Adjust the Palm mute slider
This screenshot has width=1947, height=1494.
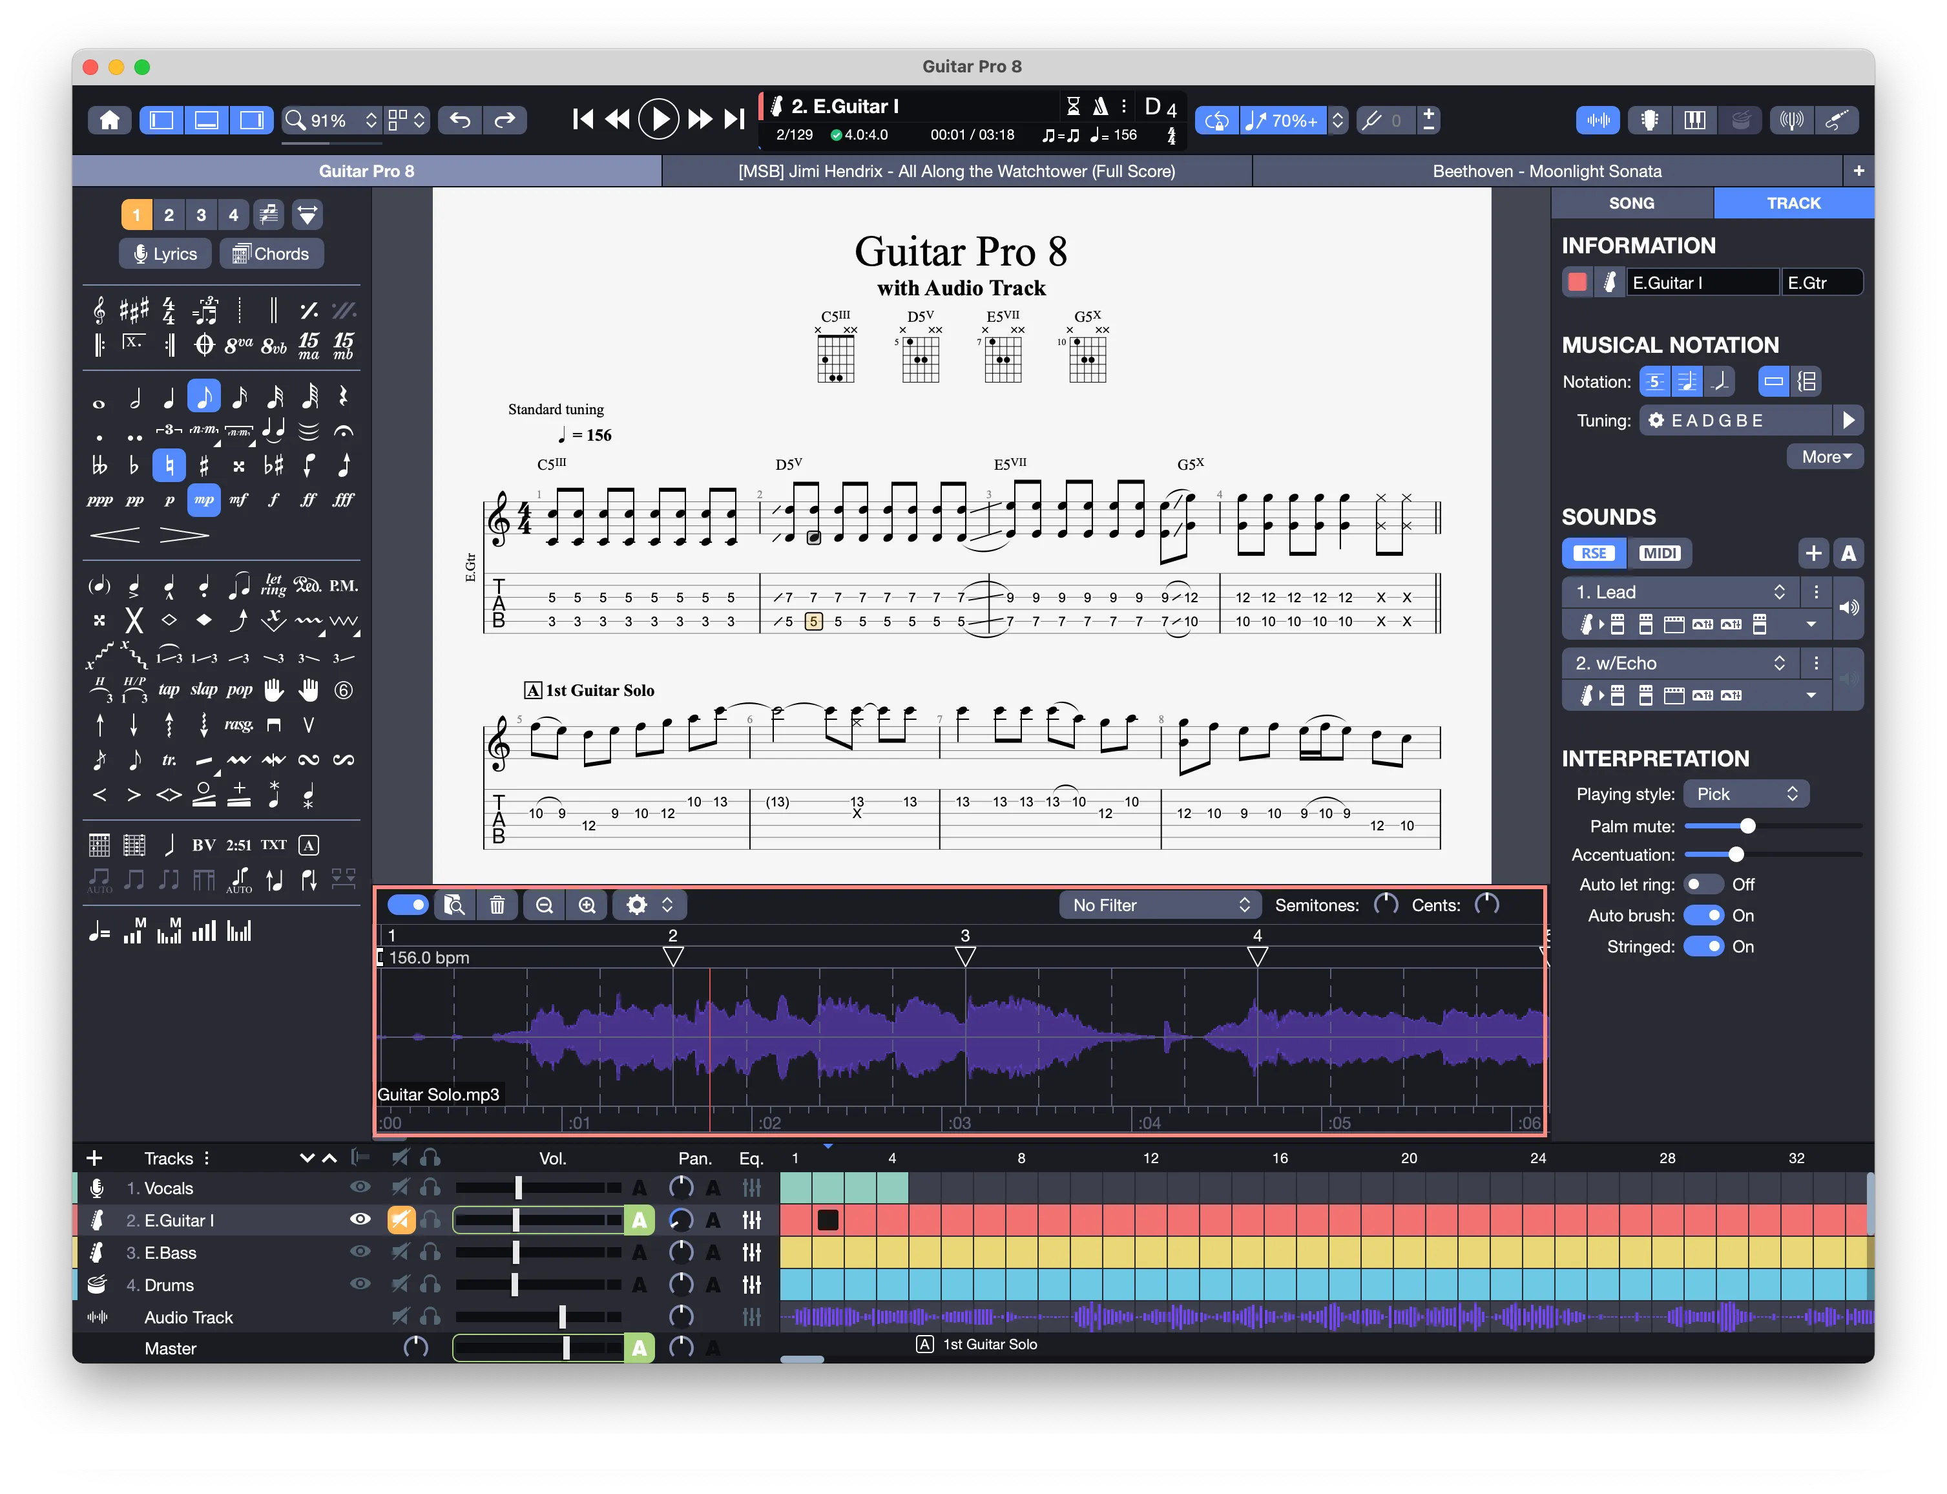pyautogui.click(x=1773, y=826)
